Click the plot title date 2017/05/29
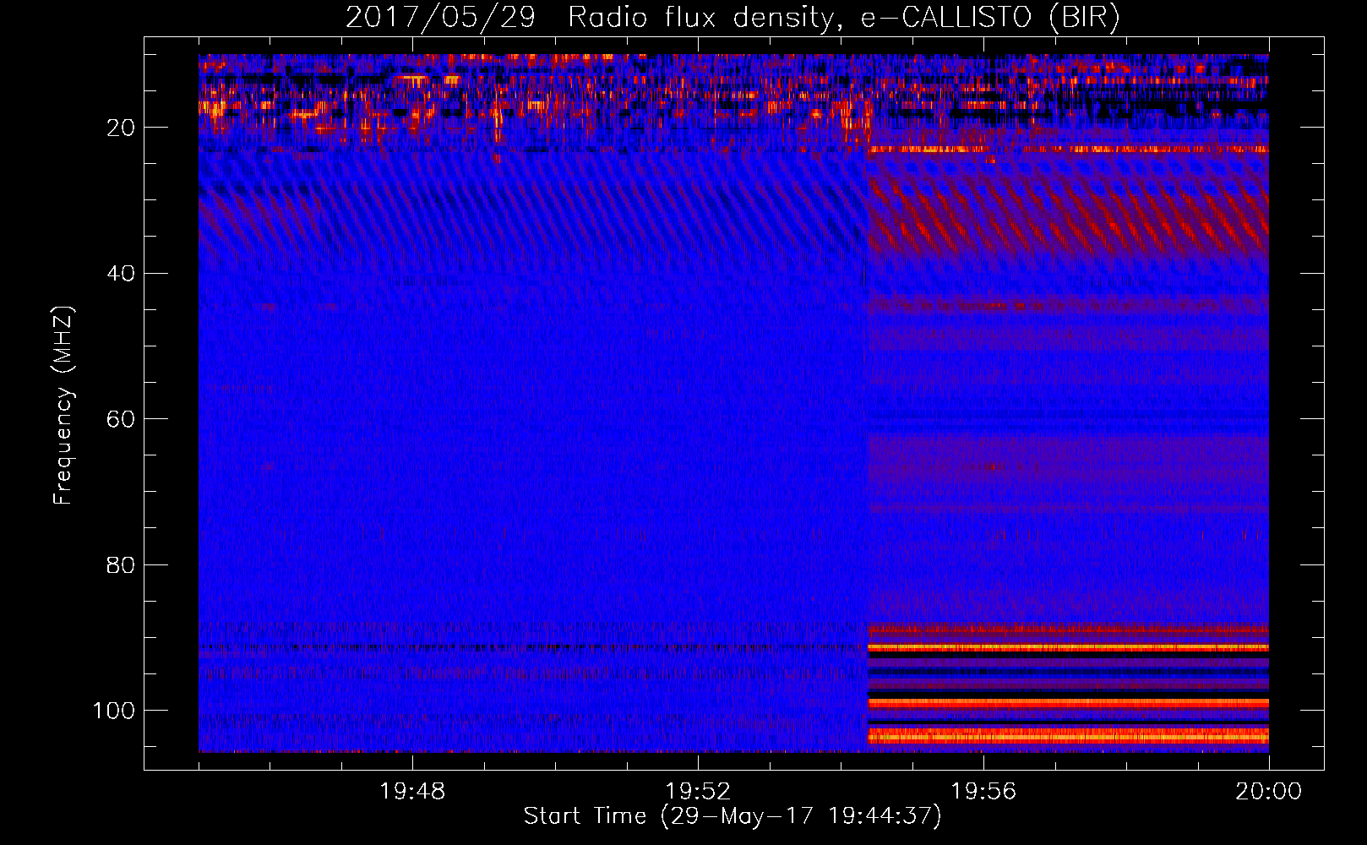Image resolution: width=1367 pixels, height=845 pixels. [x=440, y=18]
